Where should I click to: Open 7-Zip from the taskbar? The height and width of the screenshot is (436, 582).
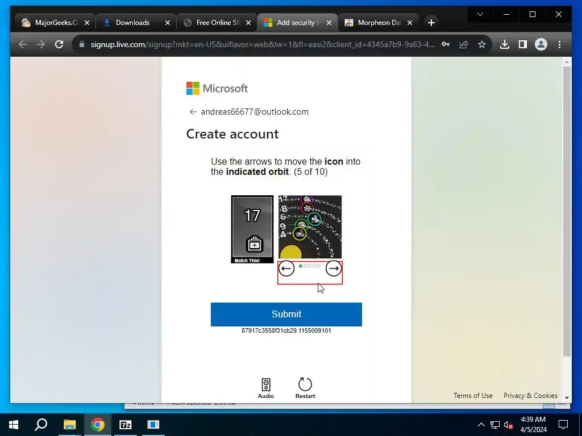(x=126, y=425)
